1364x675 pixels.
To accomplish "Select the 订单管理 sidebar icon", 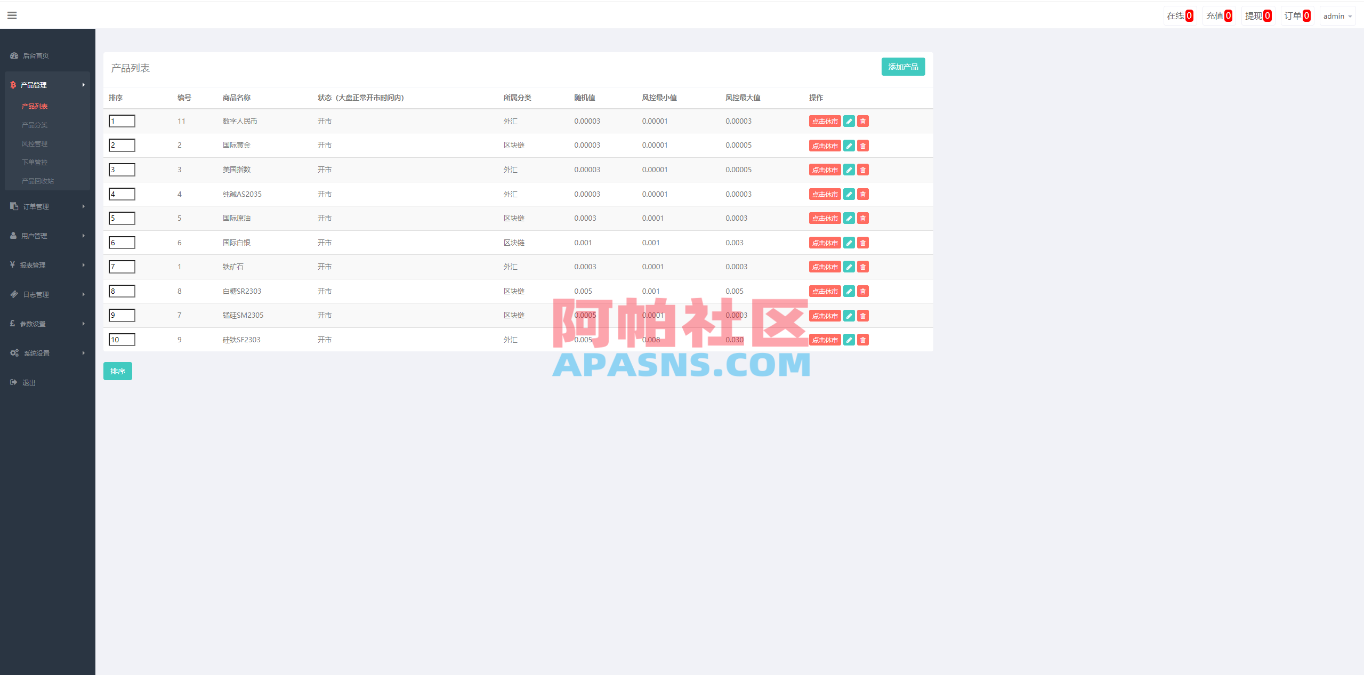I will coord(13,206).
